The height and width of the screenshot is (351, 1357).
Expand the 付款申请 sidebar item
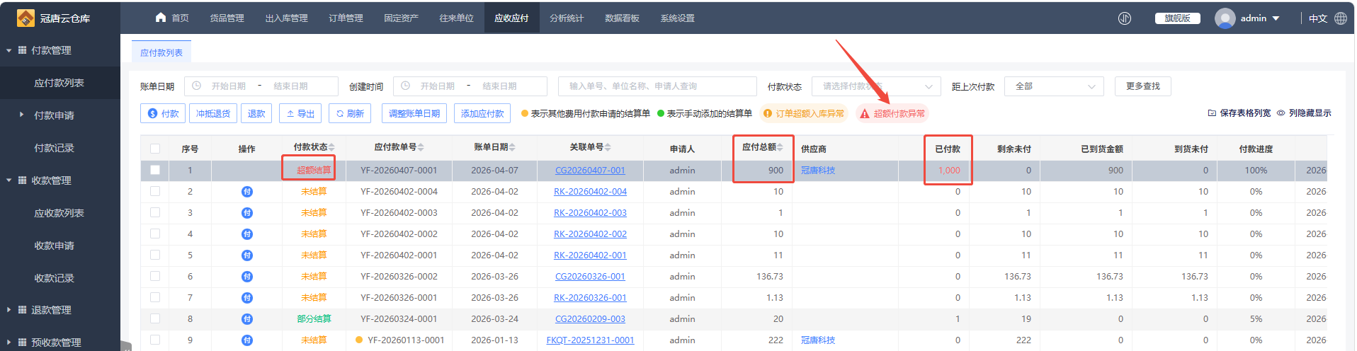click(x=60, y=115)
